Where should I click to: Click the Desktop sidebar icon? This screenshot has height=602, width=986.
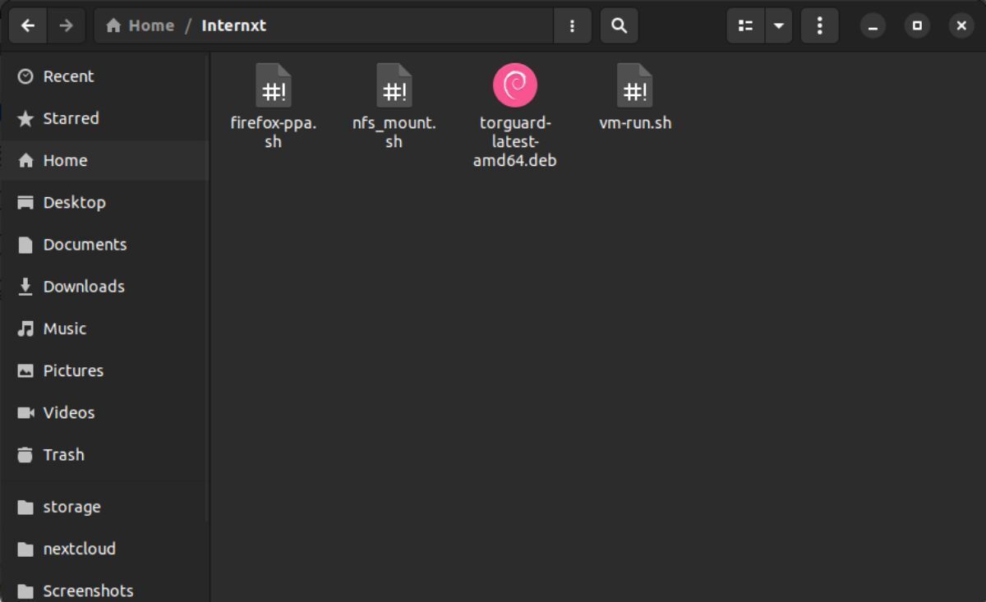pyautogui.click(x=25, y=202)
